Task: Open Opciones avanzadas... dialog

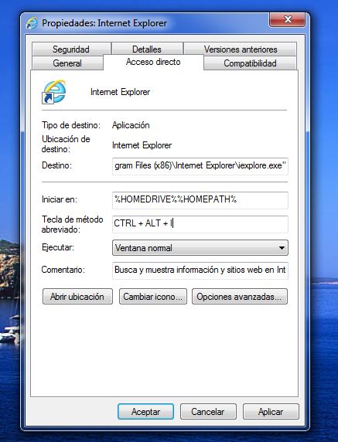Action: pos(240,296)
